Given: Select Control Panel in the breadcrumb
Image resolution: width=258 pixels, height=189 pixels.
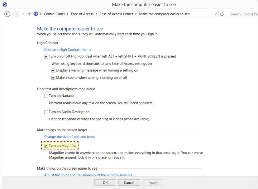Looking at the screenshot, I should point(54,14).
